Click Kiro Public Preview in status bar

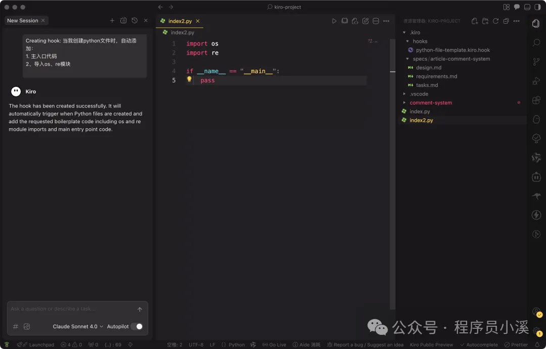pos(431,344)
